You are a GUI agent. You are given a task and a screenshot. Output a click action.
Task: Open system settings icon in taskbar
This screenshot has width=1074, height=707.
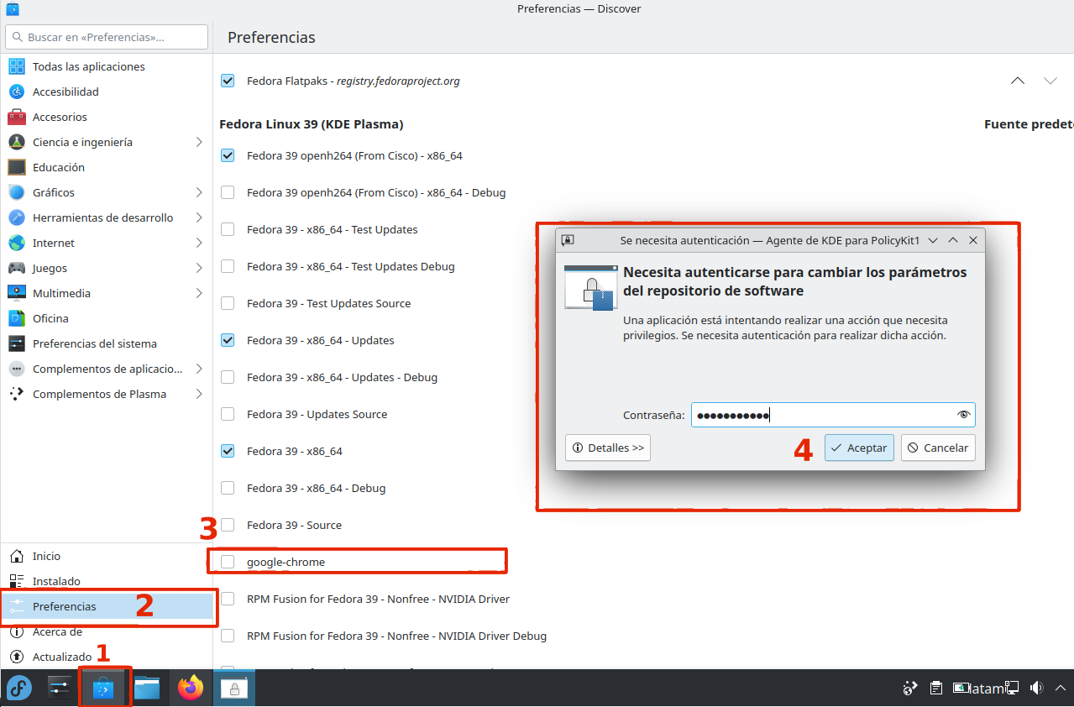pyautogui.click(x=60, y=689)
